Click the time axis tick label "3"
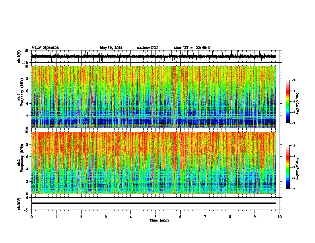The width and height of the screenshot is (315, 243). [106, 217]
